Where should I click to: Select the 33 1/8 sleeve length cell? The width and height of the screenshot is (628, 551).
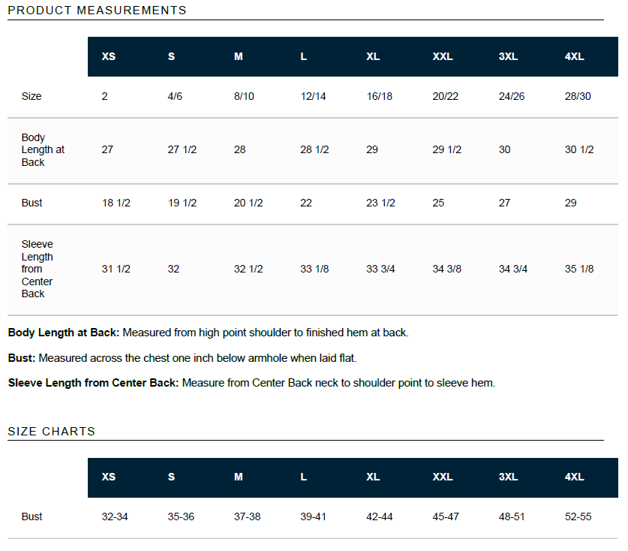[x=314, y=269]
